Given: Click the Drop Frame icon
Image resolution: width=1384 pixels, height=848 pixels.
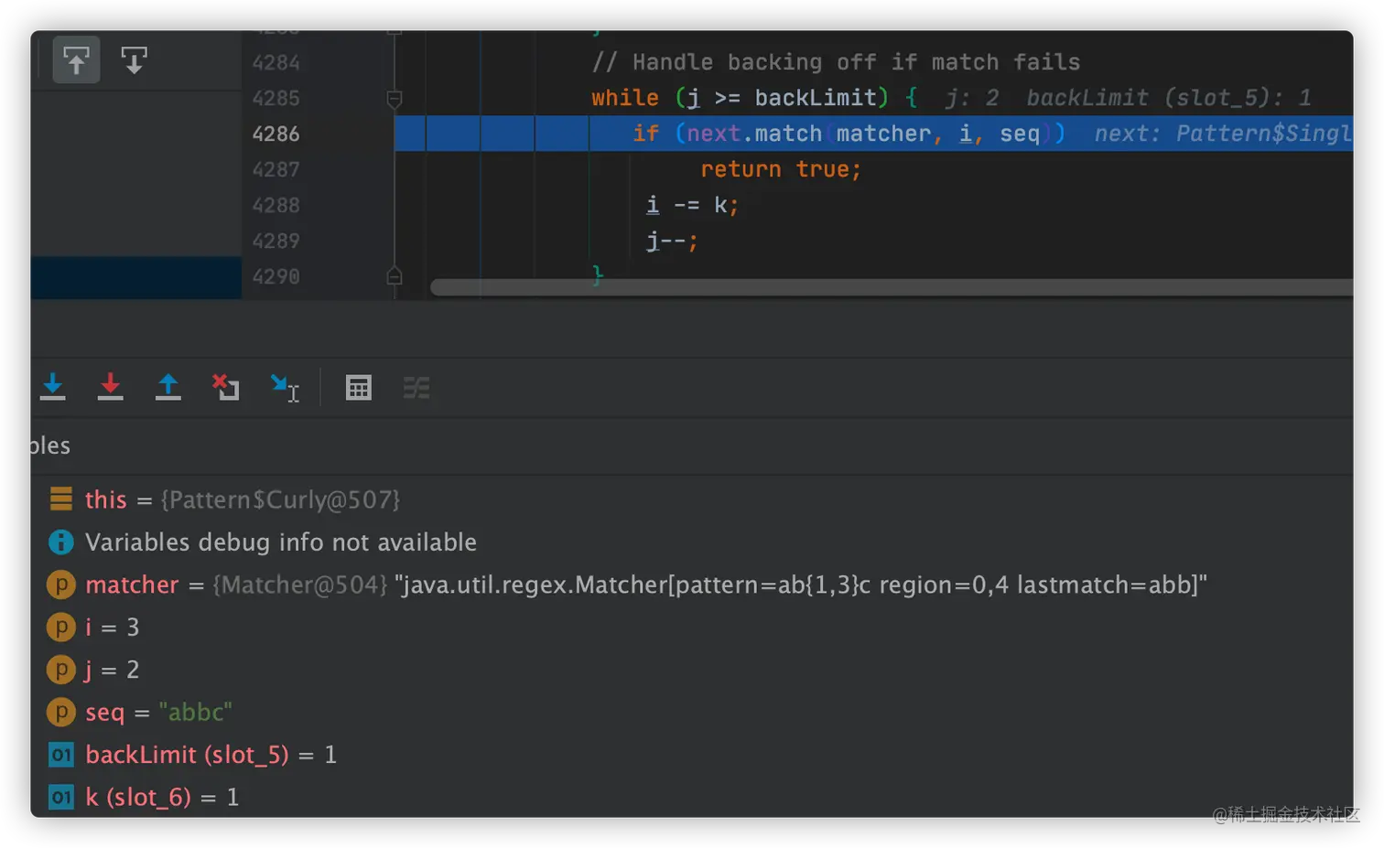Looking at the screenshot, I should [x=226, y=387].
